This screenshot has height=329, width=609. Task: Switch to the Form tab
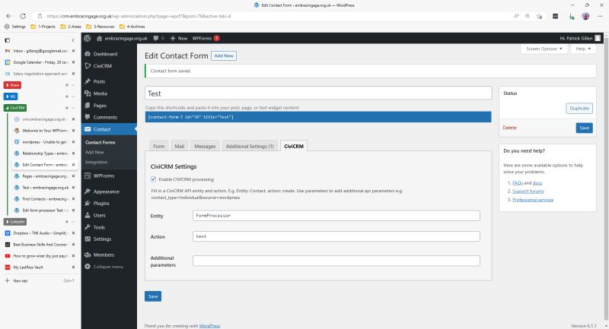[159, 146]
